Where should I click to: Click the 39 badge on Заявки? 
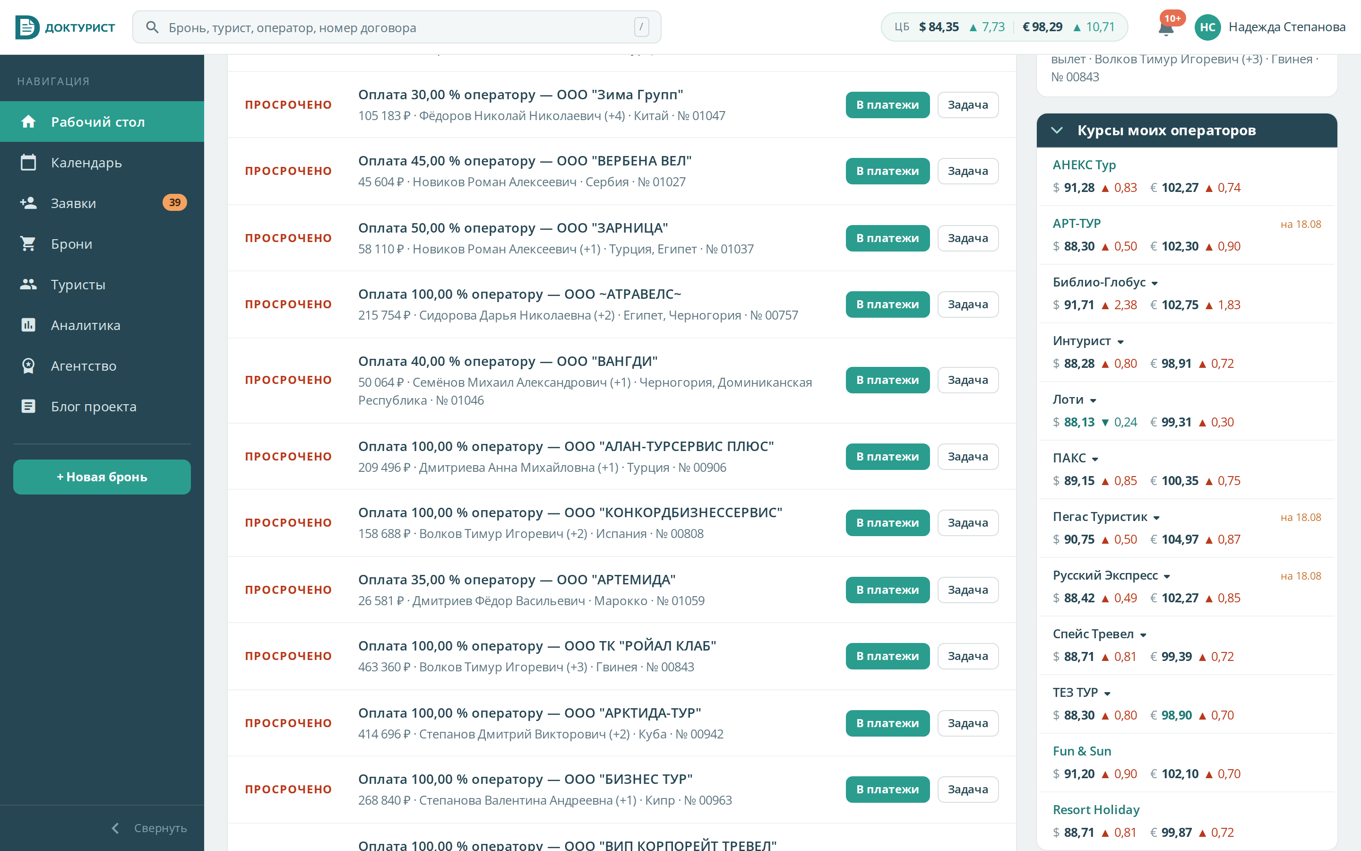[174, 203]
